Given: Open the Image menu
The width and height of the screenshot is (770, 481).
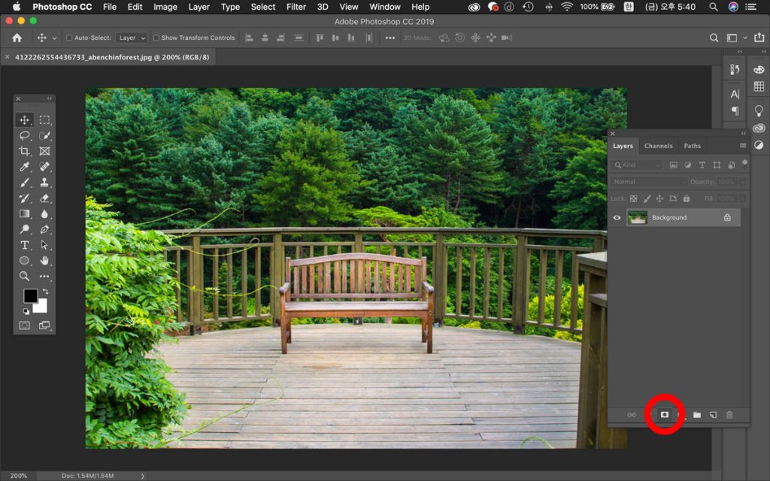Looking at the screenshot, I should pyautogui.click(x=165, y=7).
